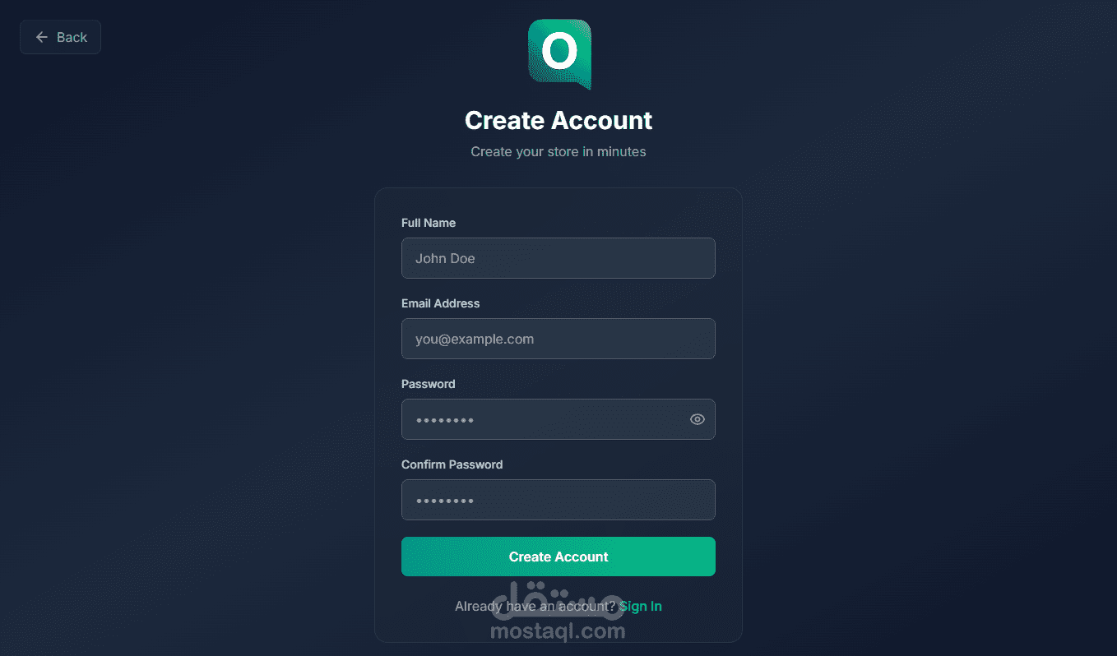Click the 'Create your store in minutes' subtitle
This screenshot has width=1117, height=656.
coord(558,151)
